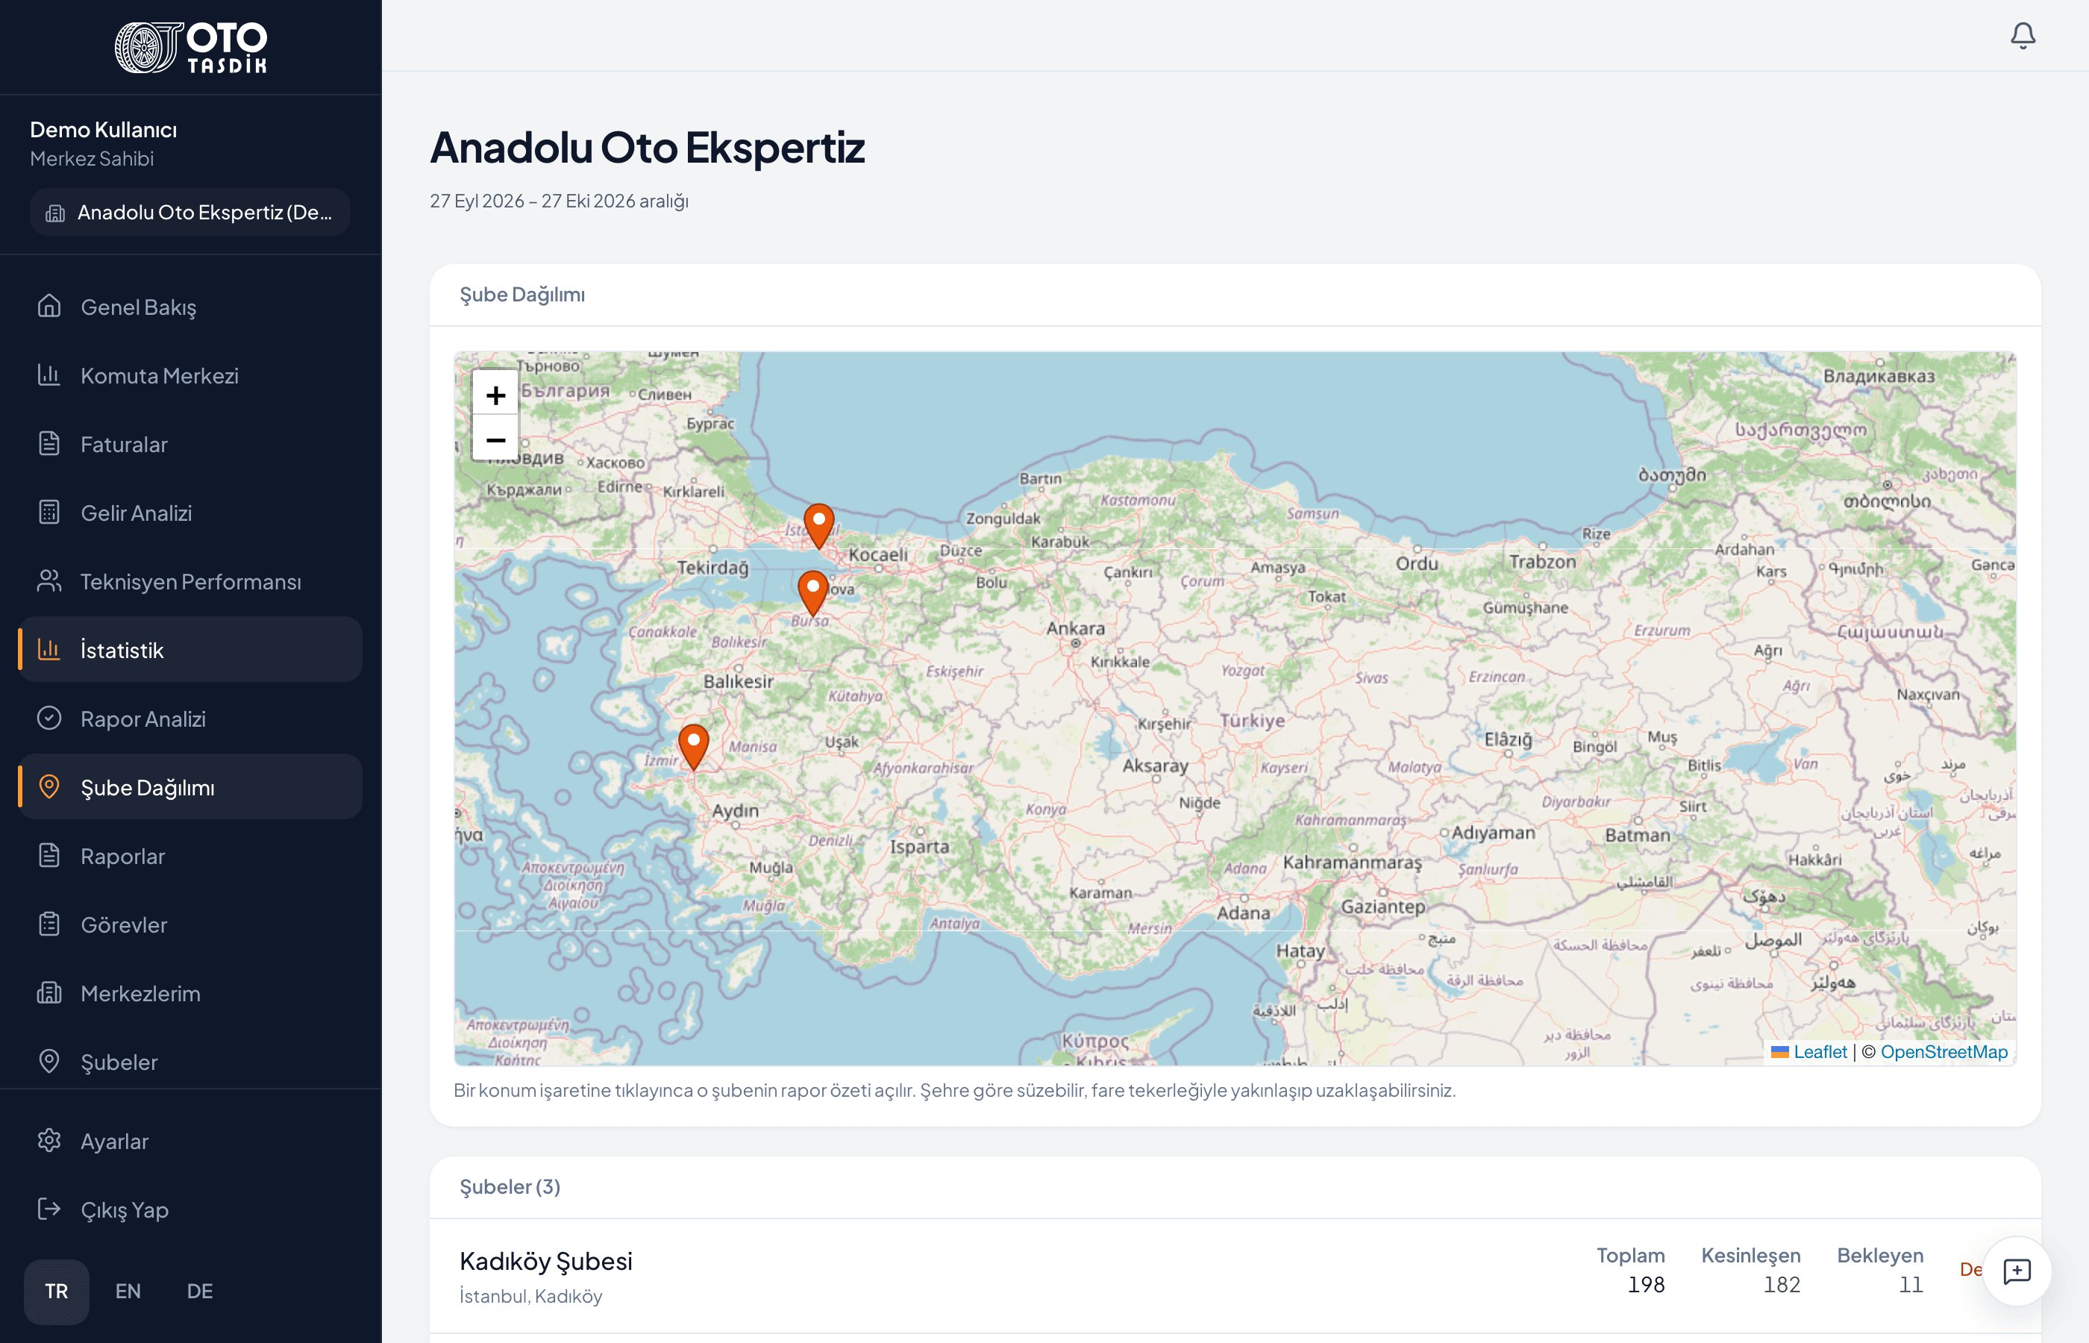Click the Istanbul map marker
Image resolution: width=2089 pixels, height=1343 pixels.
click(x=818, y=527)
